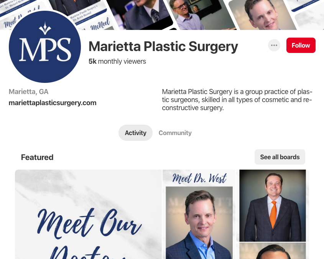This screenshot has width=324, height=259.
Task: Open the doctor with orange tie pin
Action: [273, 205]
